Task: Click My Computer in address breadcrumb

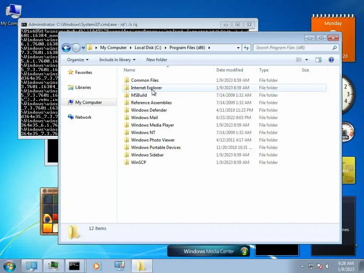Action: click(x=113, y=48)
